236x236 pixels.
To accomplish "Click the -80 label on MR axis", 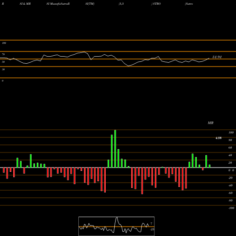I will [230, 201].
